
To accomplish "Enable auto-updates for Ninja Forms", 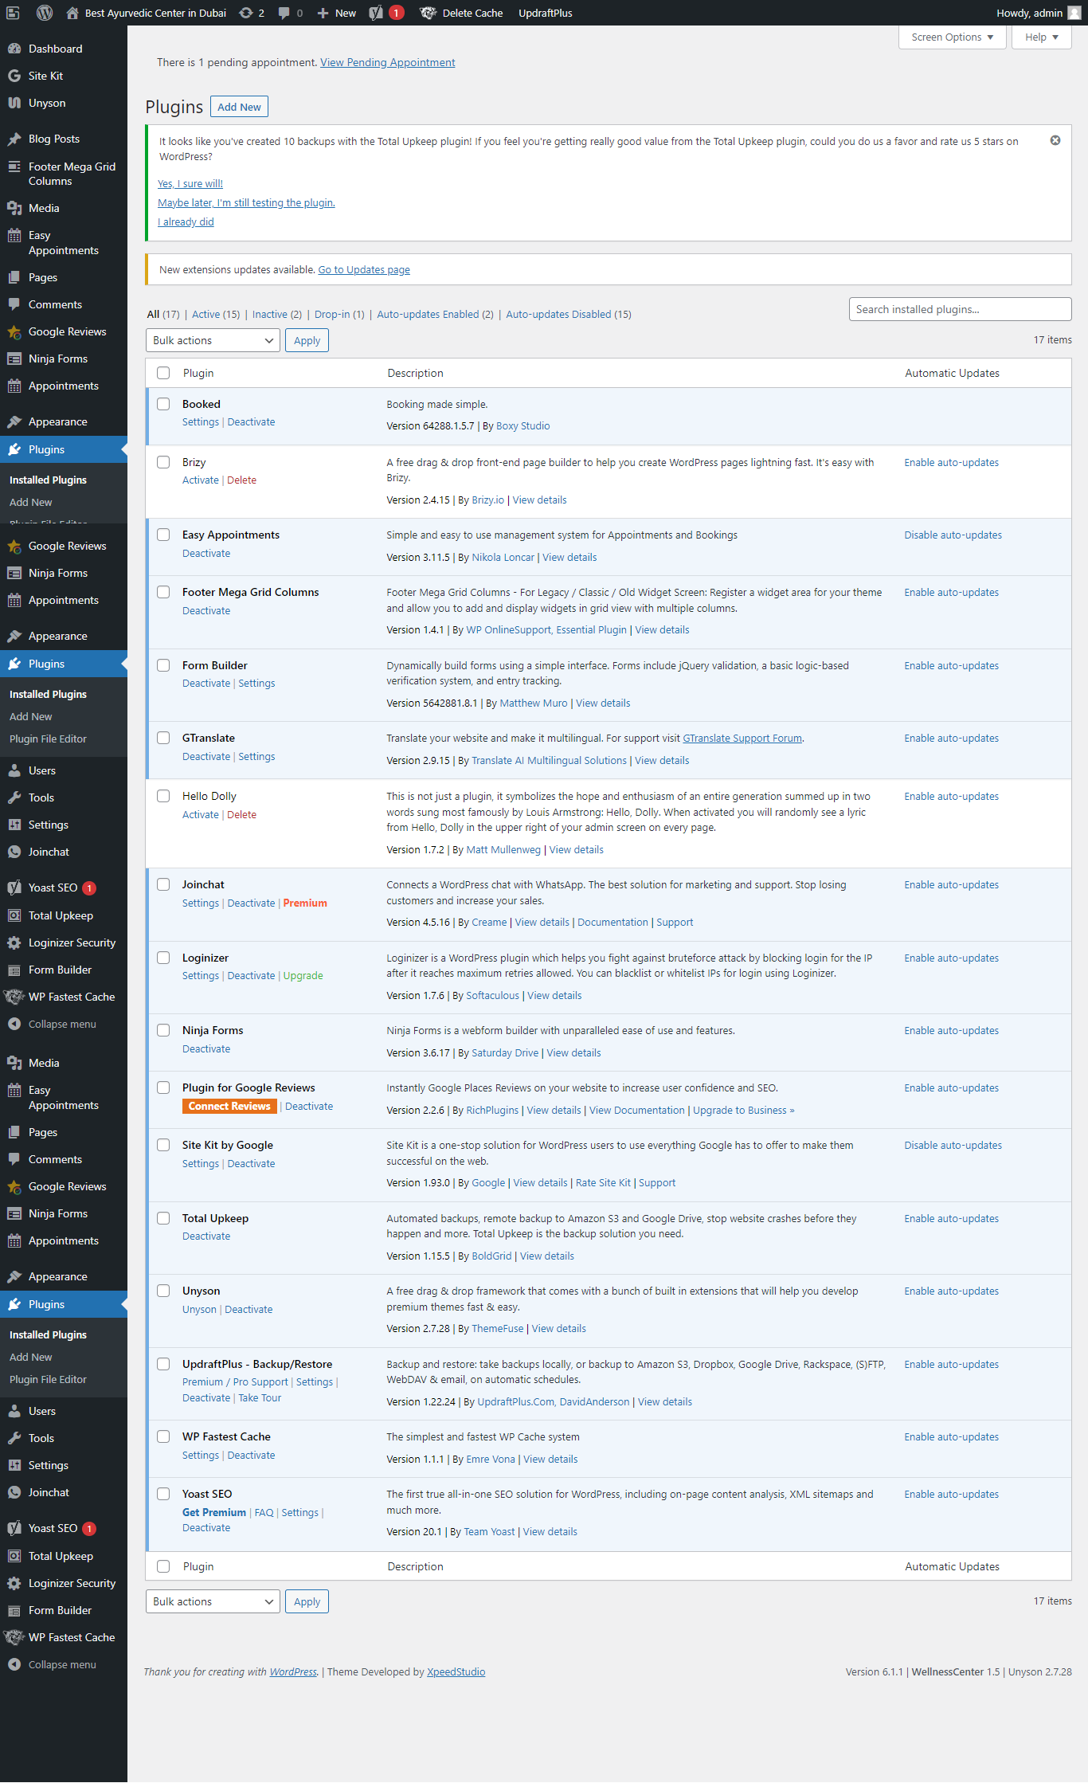I will point(951,1031).
